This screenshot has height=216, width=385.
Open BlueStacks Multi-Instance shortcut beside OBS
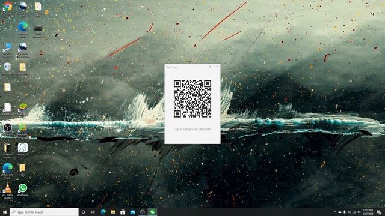tap(23, 131)
